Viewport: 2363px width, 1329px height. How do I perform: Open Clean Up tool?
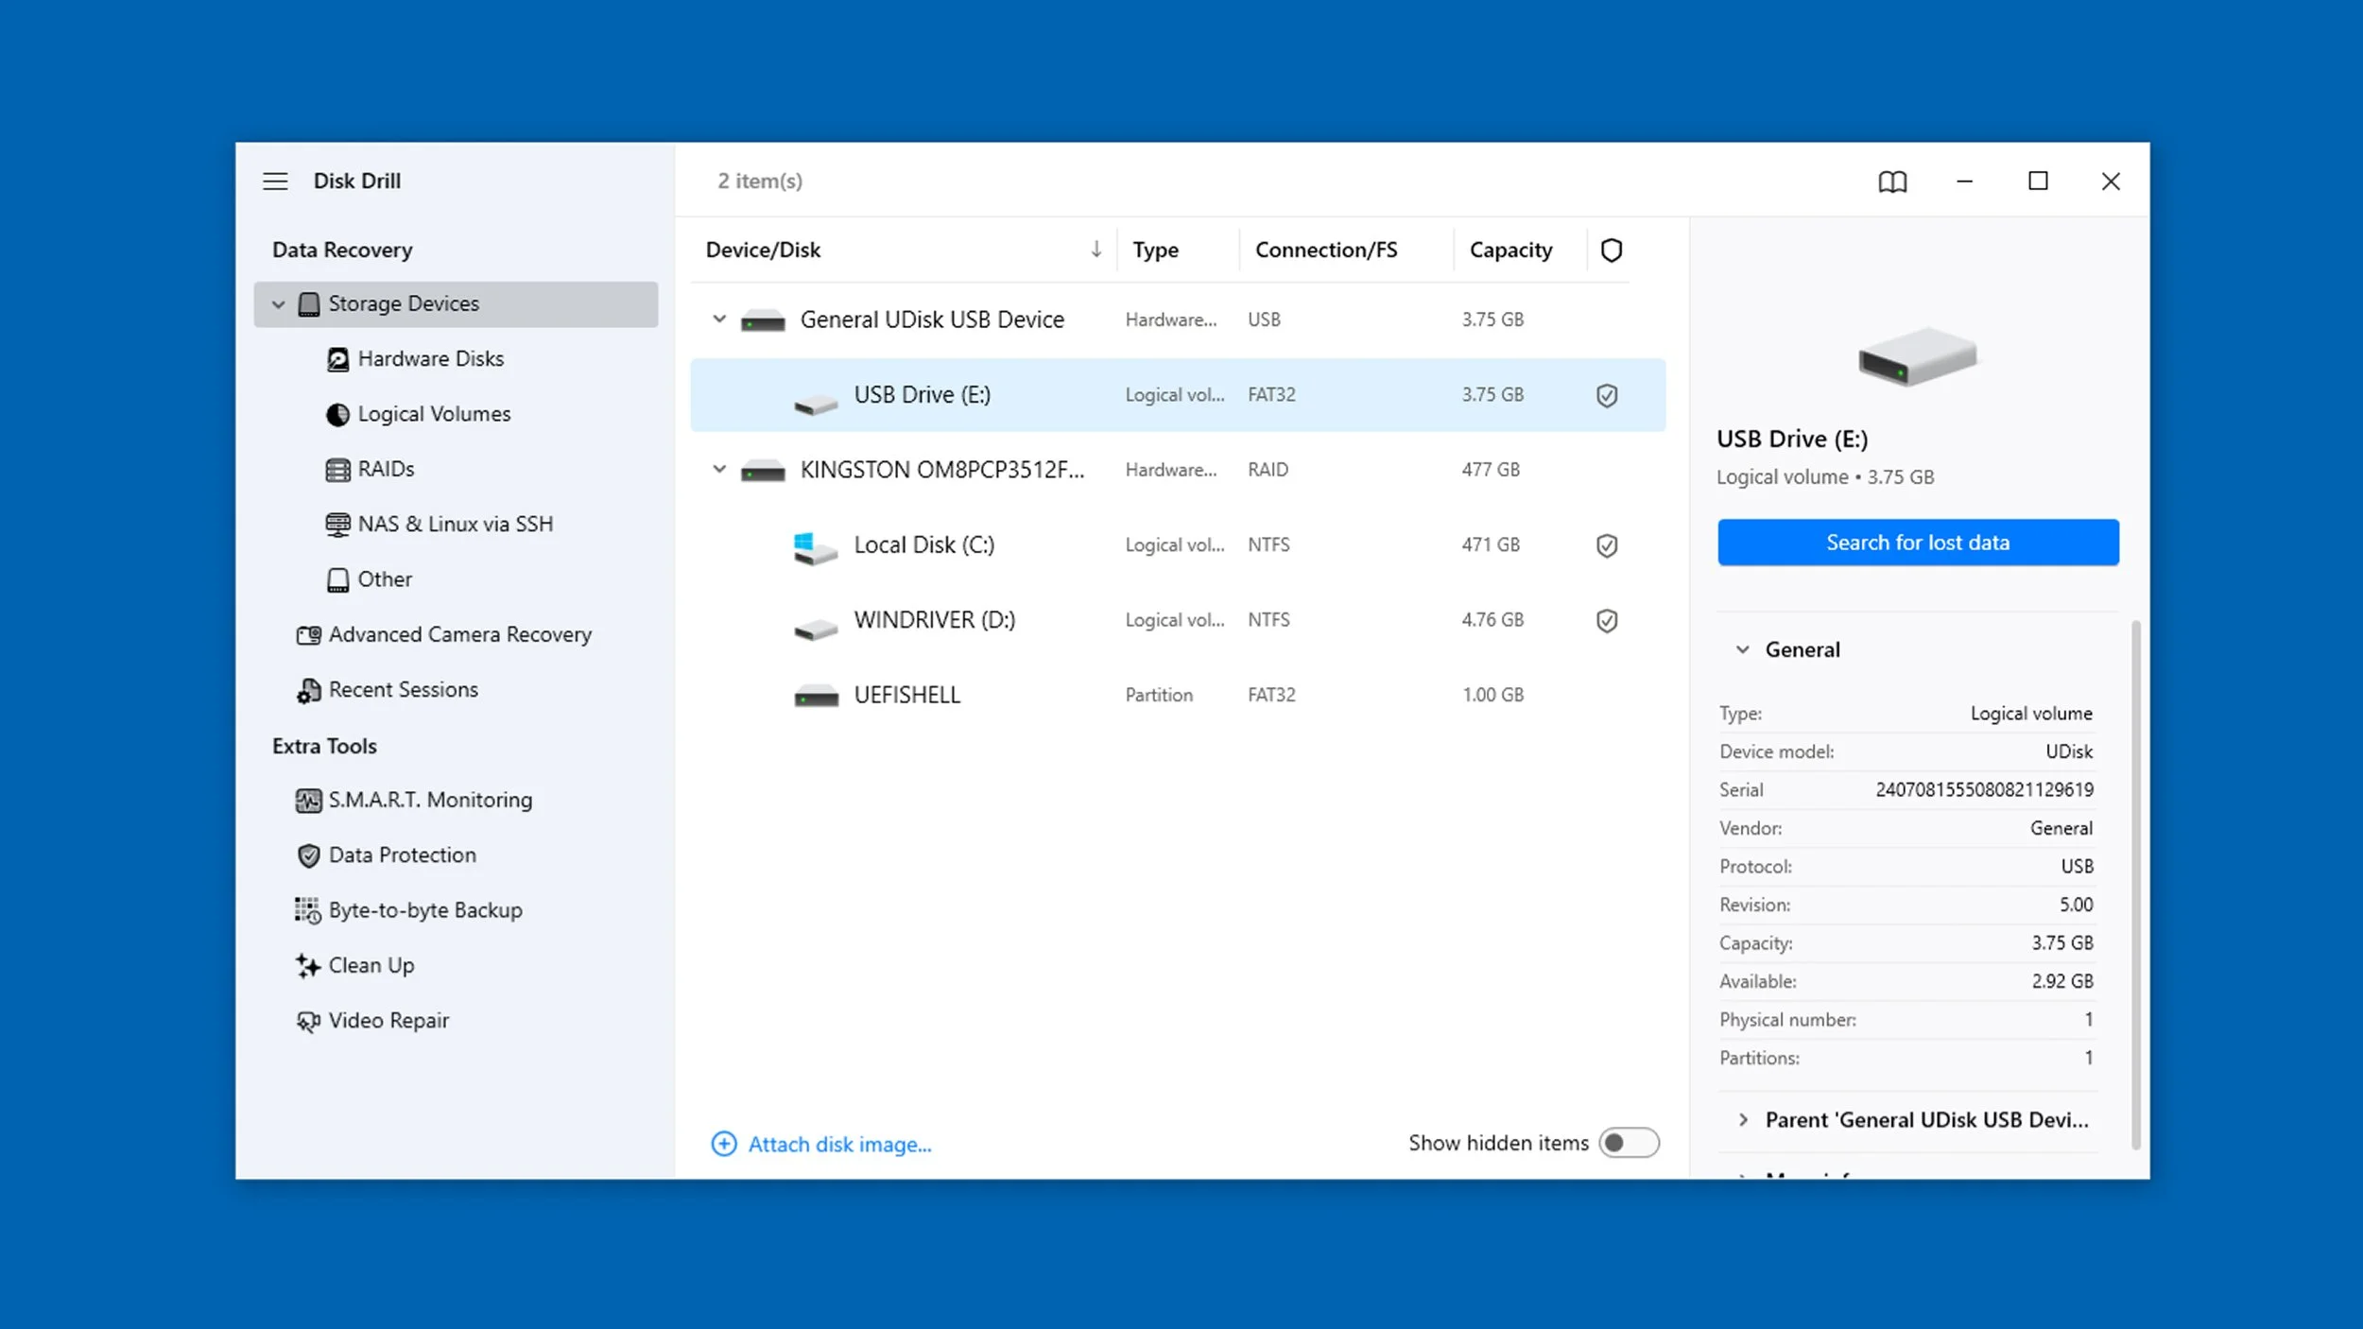click(x=371, y=966)
